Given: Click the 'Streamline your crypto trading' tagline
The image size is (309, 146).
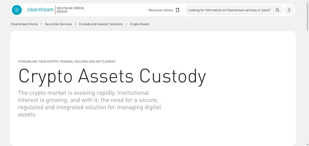Looking at the screenshot, I should click(x=67, y=61).
